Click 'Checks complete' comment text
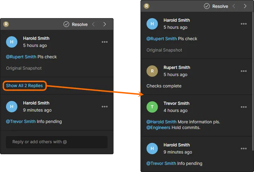The width and height of the screenshot is (254, 172). 164,86
